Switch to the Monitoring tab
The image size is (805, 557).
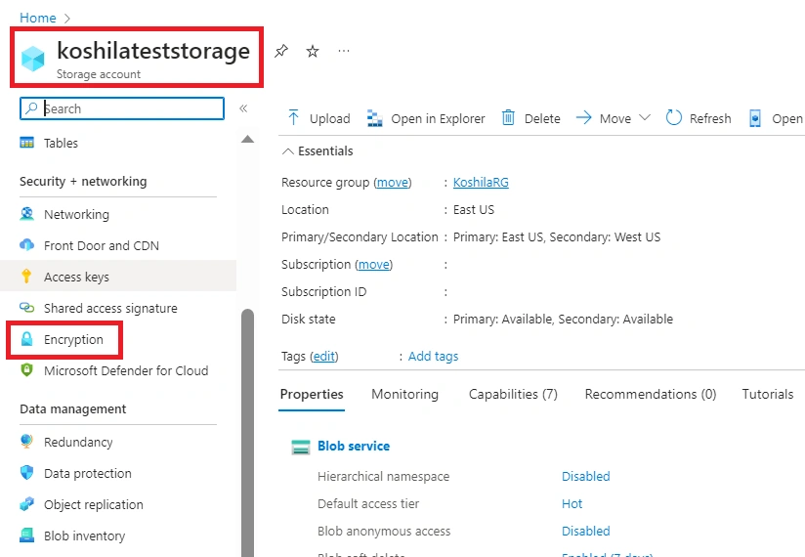coord(405,394)
